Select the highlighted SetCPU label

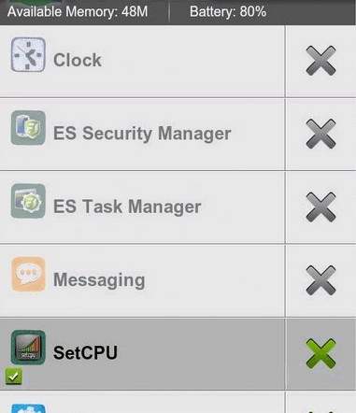point(85,352)
